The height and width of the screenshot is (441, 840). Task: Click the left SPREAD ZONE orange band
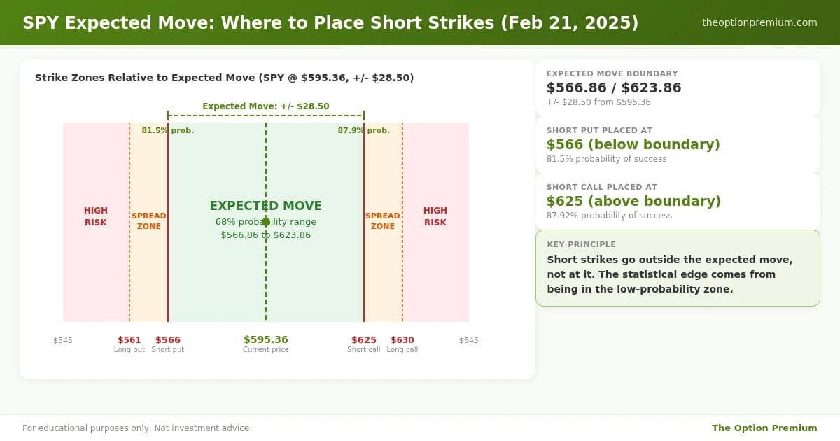[148, 222]
